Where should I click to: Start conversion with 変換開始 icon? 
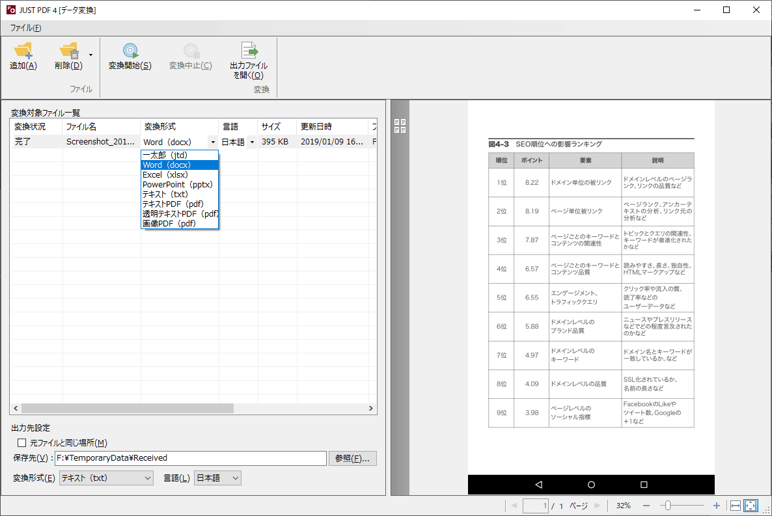[x=130, y=51]
